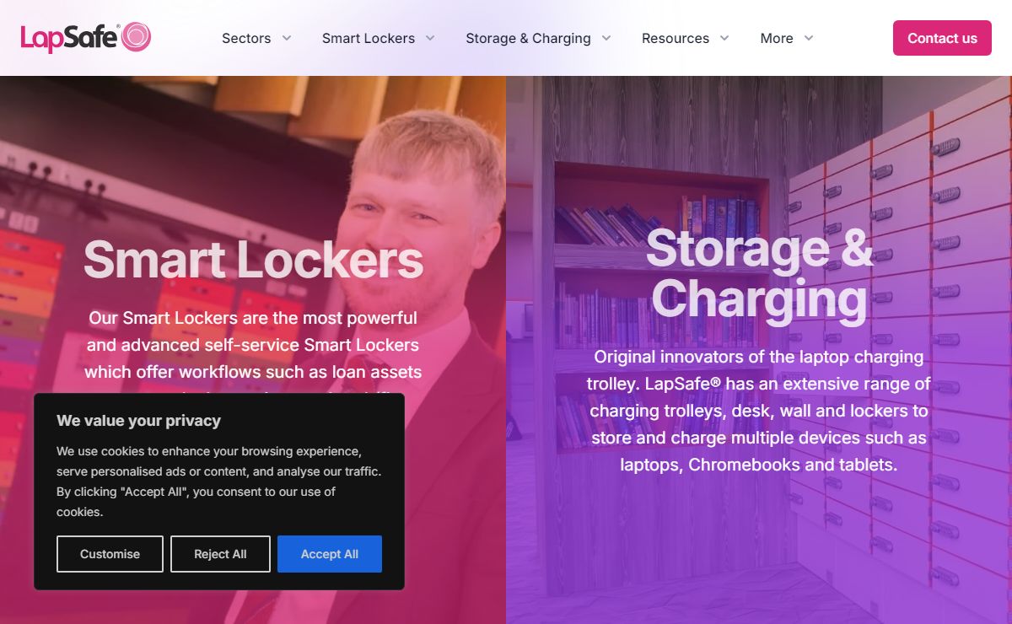Expand the Sectors chevron arrow
This screenshot has height=624, width=1012.
point(287,38)
